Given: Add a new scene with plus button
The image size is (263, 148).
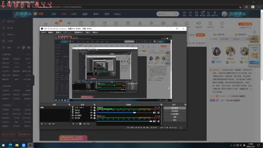Looking at the screenshot, I should [42, 124].
